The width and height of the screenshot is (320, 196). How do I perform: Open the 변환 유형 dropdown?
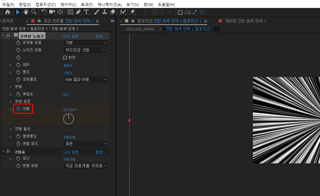(85, 166)
